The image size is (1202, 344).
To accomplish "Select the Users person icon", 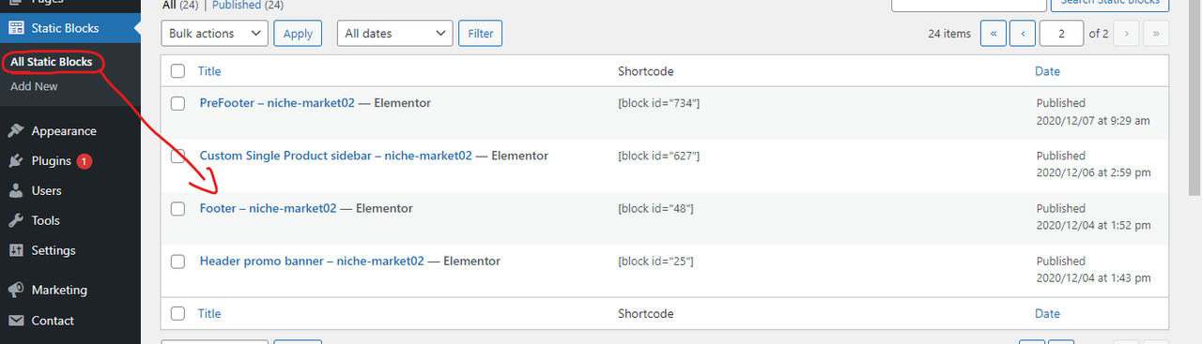I will 15,191.
